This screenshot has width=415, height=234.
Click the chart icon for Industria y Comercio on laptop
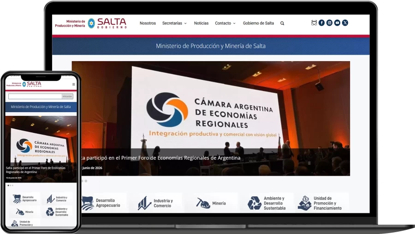(144, 203)
